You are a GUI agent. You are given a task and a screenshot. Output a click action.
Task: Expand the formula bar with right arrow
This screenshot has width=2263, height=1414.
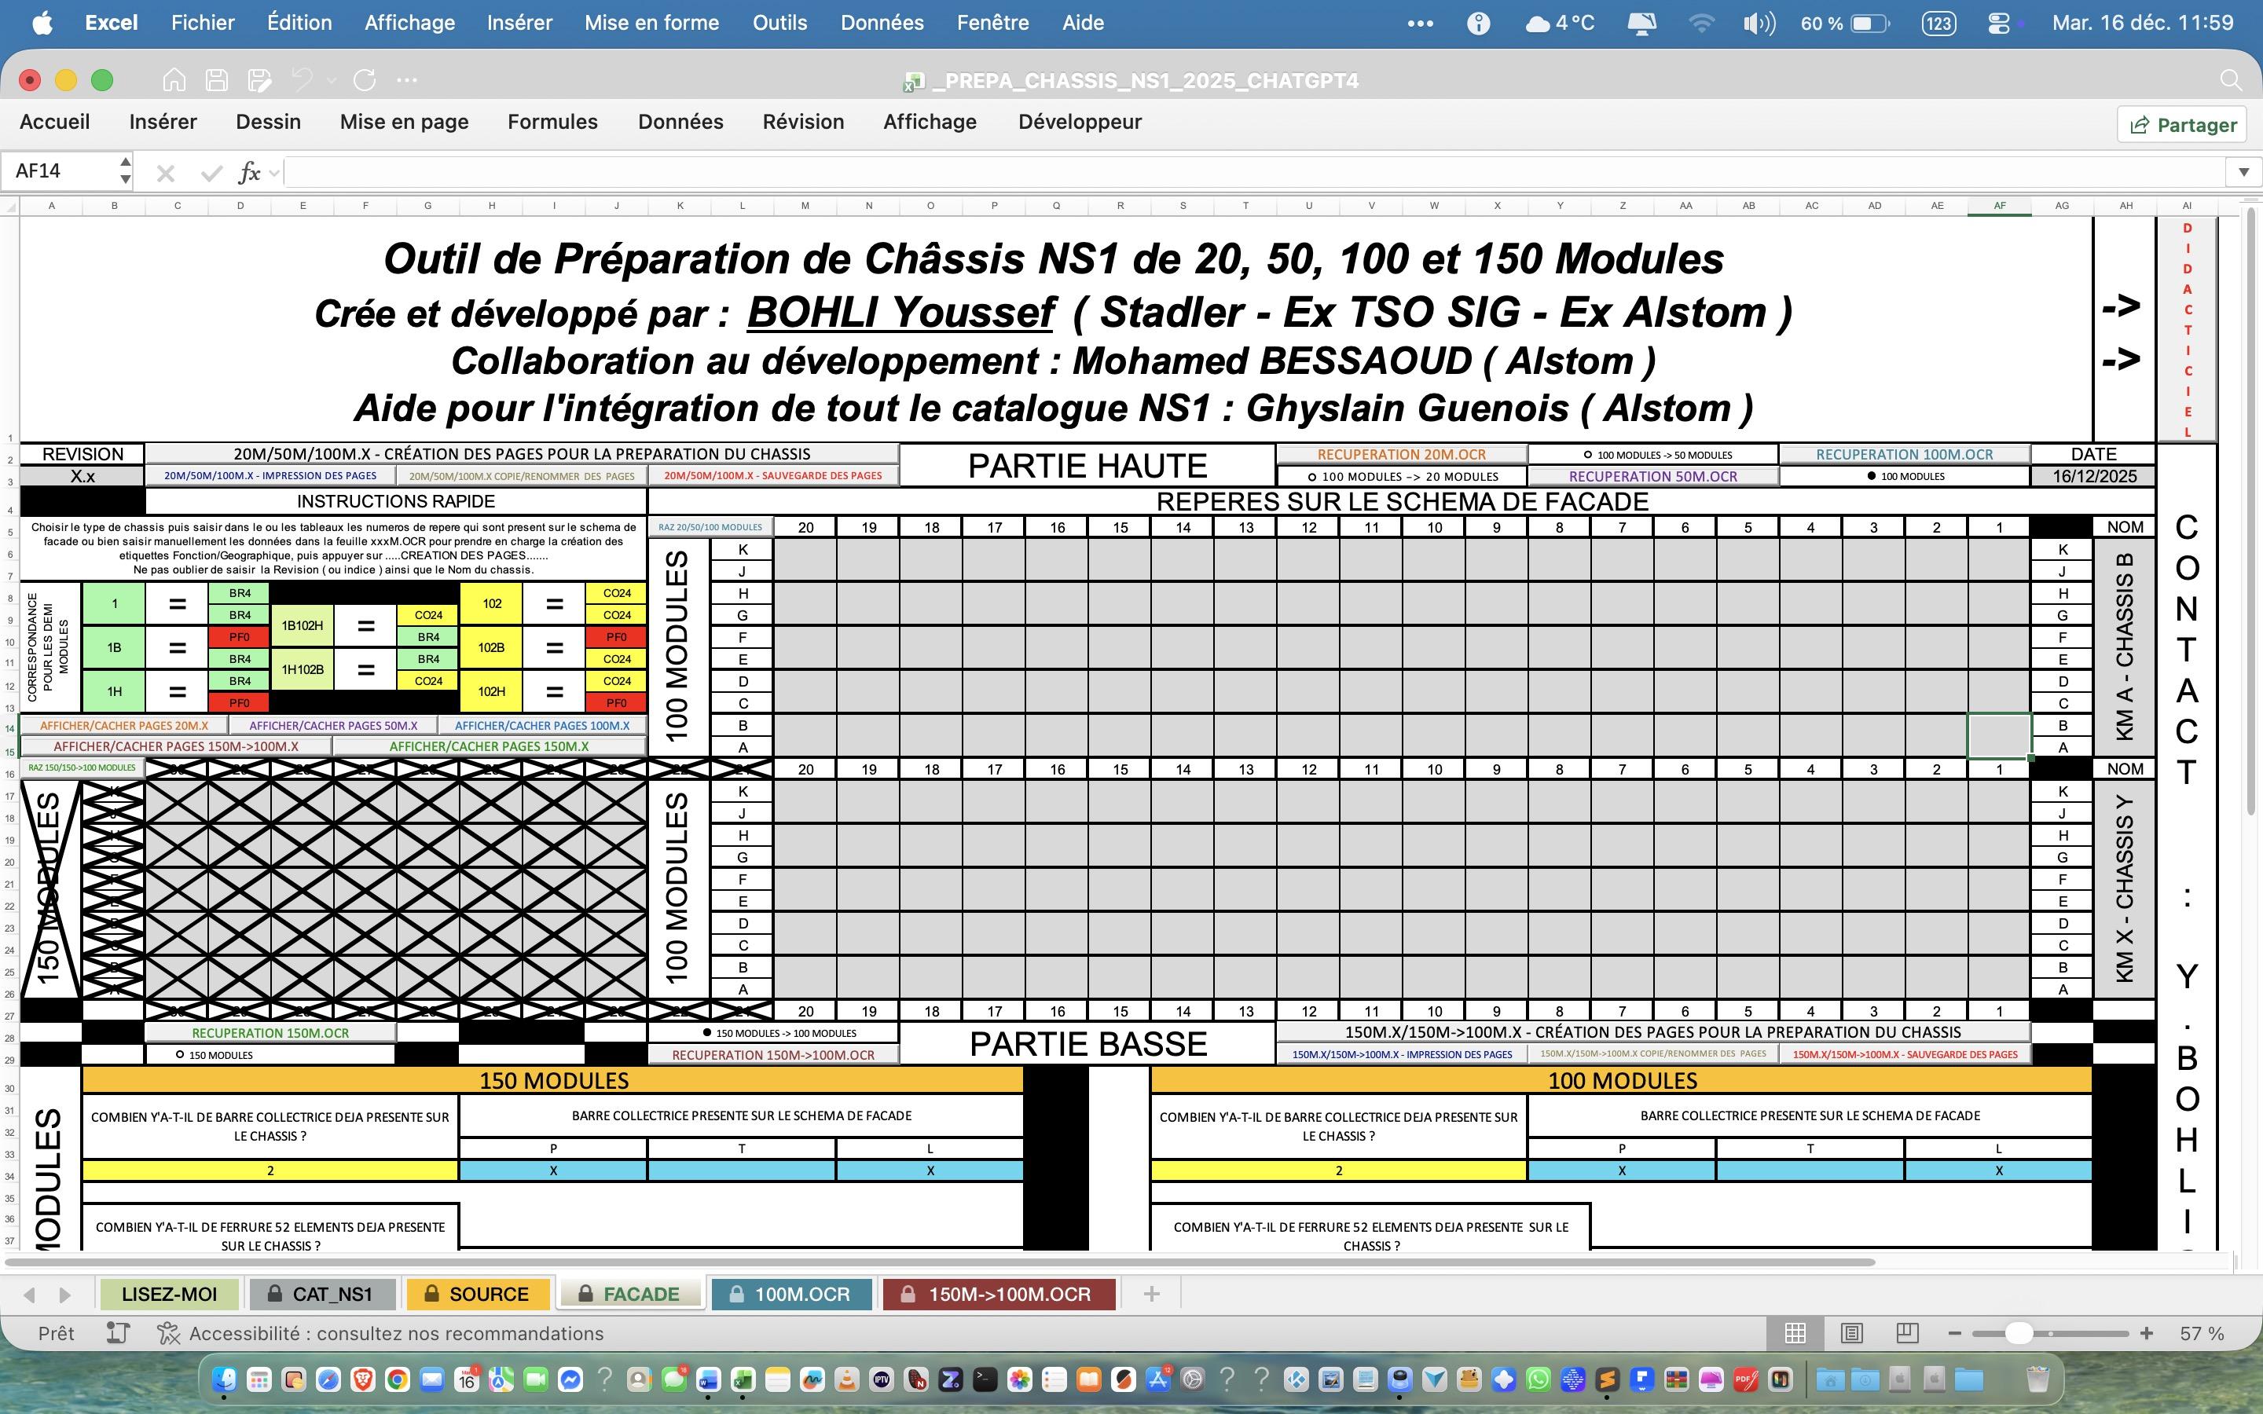click(2243, 172)
